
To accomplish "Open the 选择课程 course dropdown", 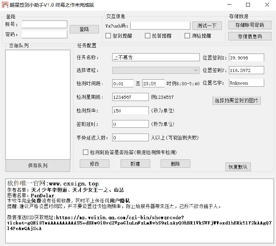I will coord(156,70).
